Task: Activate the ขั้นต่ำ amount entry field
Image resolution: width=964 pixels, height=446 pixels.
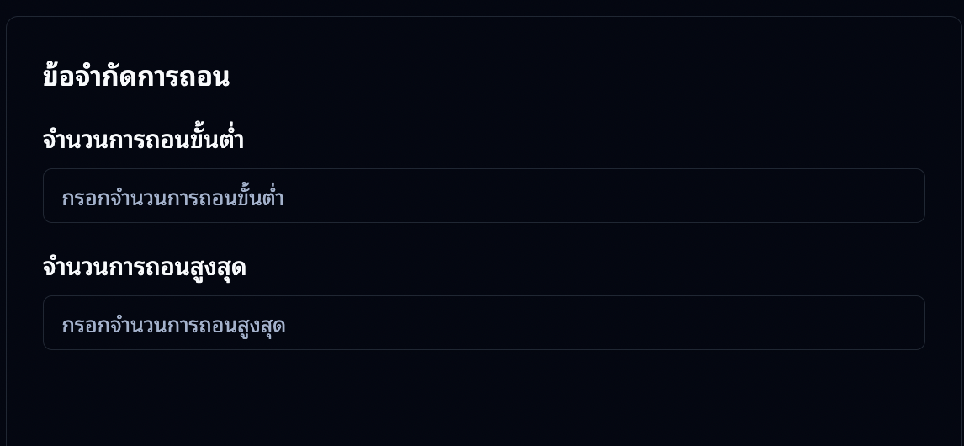Action: 484,196
